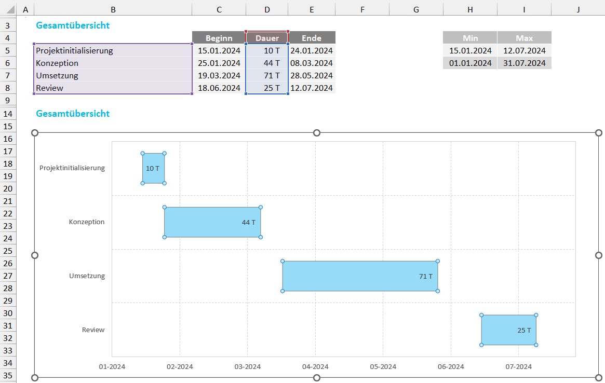The width and height of the screenshot is (605, 383).
Task: Select row 9 header
Action: (x=8, y=100)
